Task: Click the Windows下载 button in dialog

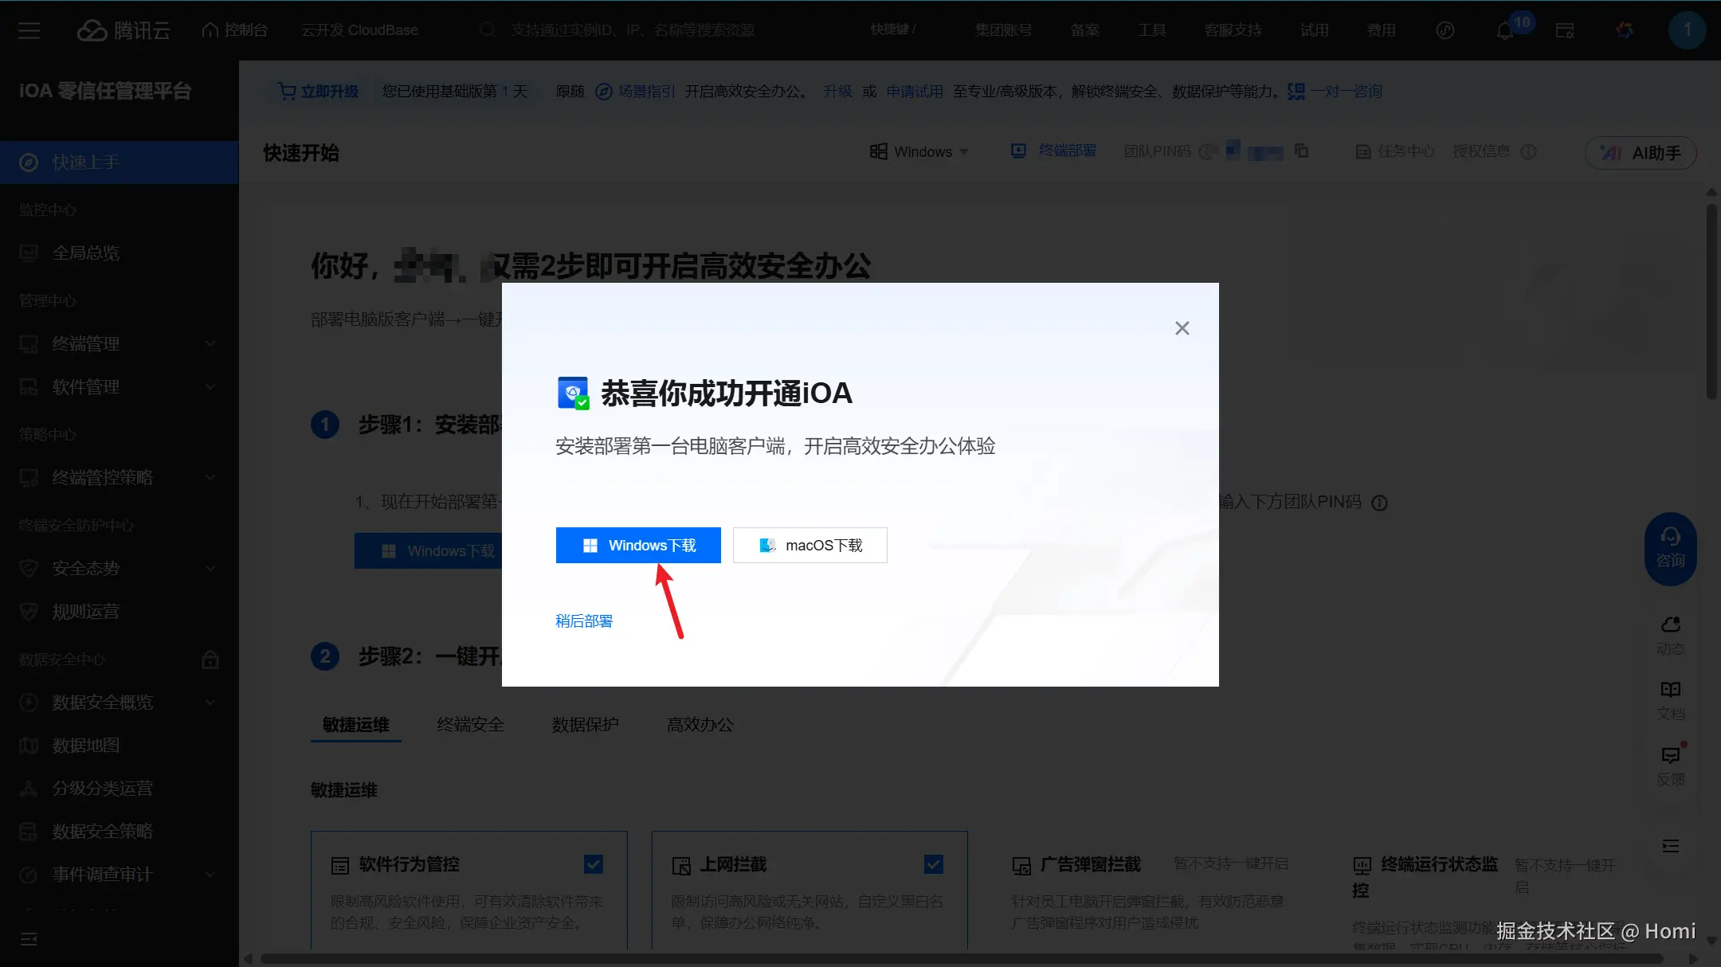Action: 637,545
